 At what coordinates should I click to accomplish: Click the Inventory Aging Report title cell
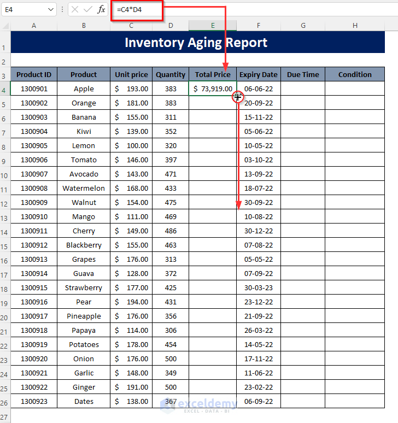tap(197, 42)
